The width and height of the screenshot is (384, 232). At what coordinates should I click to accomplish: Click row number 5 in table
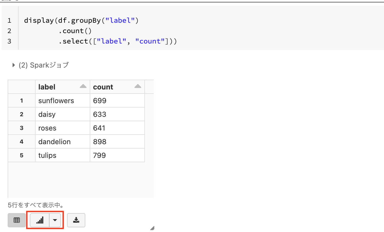click(x=22, y=155)
